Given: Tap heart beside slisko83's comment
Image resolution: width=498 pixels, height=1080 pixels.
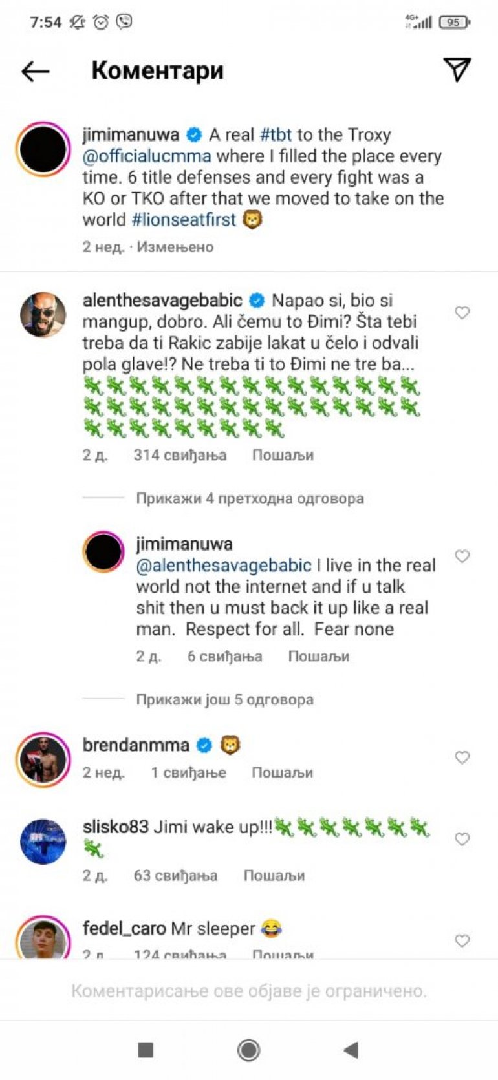Looking at the screenshot, I should (462, 840).
